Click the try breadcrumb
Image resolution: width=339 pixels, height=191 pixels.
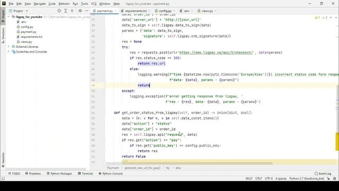click(168, 168)
